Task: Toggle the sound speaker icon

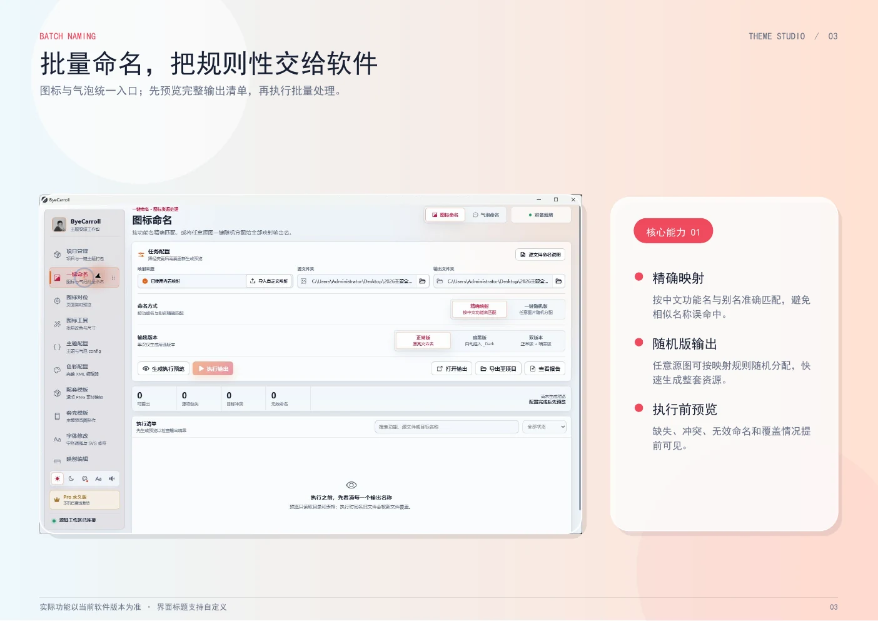Action: pyautogui.click(x=112, y=479)
